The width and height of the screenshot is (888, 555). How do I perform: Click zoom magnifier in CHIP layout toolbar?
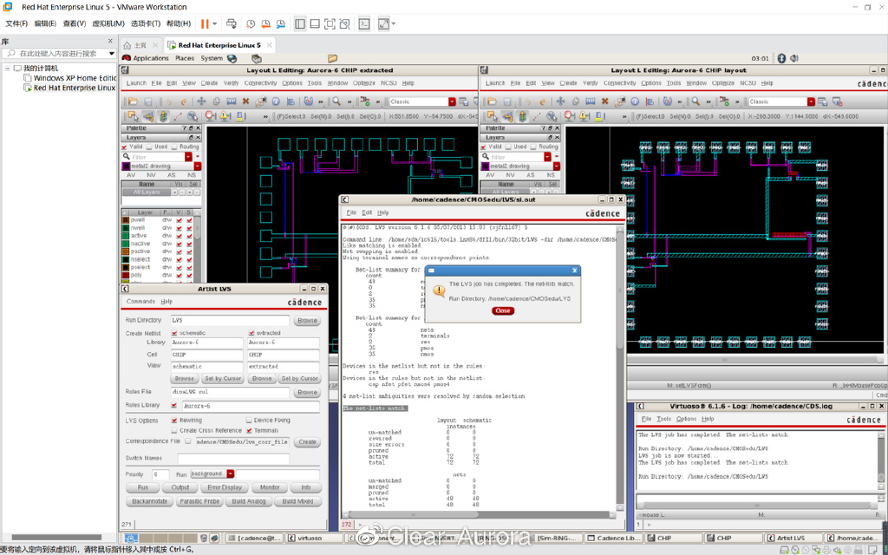pos(695,101)
